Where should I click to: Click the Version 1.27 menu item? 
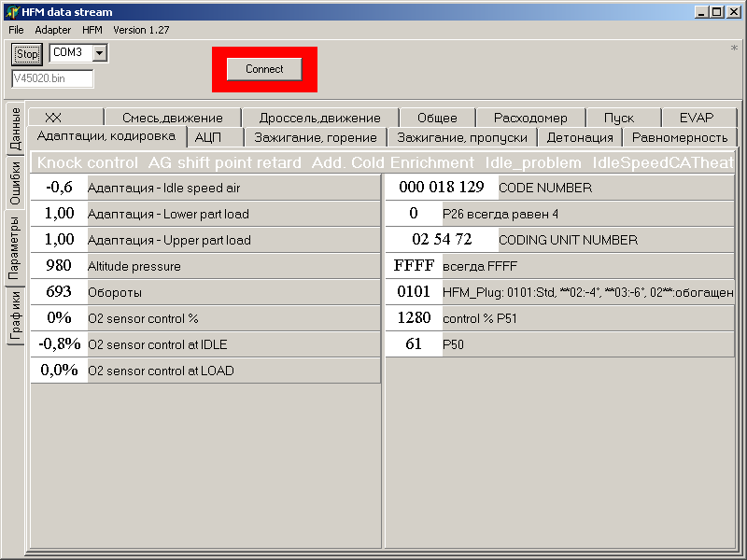(141, 30)
